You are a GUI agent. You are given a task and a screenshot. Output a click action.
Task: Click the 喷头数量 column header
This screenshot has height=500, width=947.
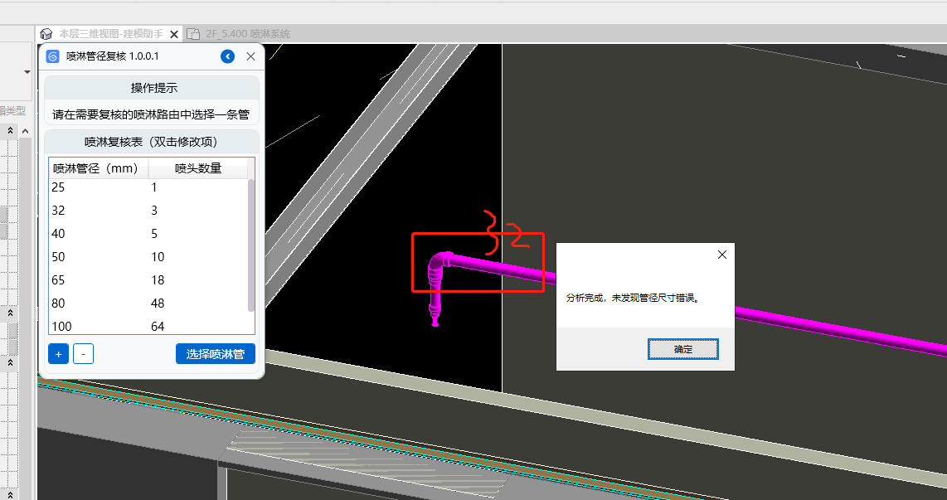point(197,168)
